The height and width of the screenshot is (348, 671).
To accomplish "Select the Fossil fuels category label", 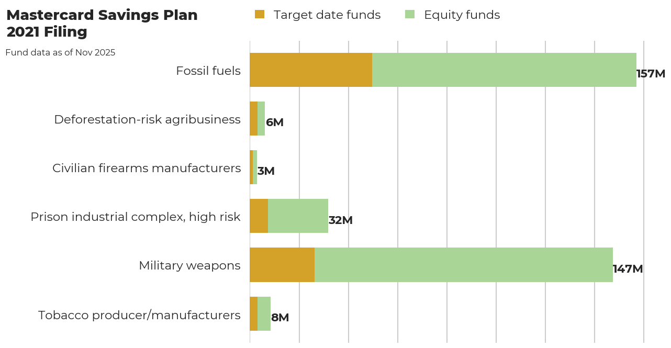I will coord(209,70).
